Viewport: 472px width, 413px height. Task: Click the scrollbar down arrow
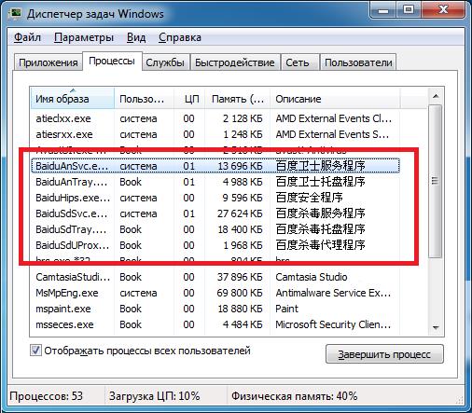coord(436,327)
